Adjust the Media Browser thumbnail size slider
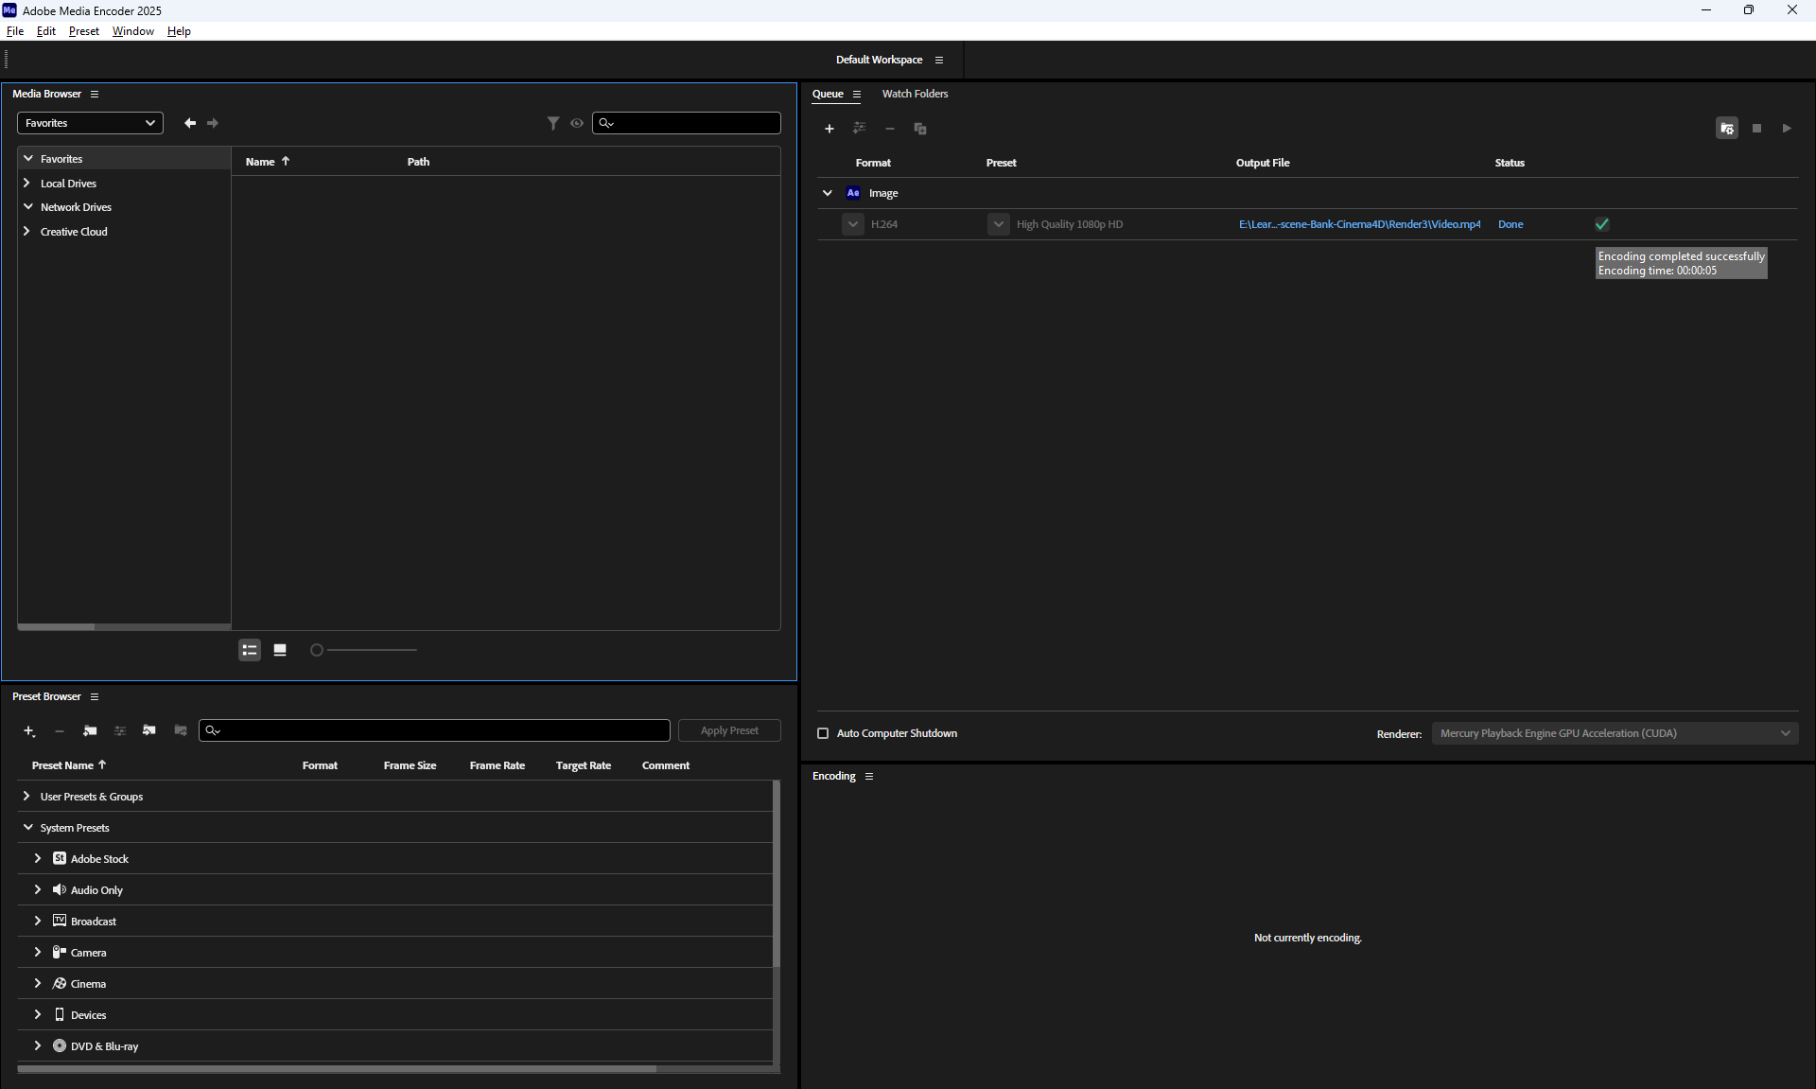This screenshot has height=1089, width=1816. click(318, 650)
